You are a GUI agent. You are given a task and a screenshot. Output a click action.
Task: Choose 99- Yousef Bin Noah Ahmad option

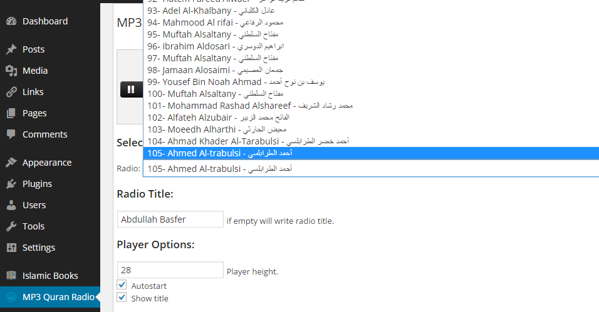click(371, 82)
